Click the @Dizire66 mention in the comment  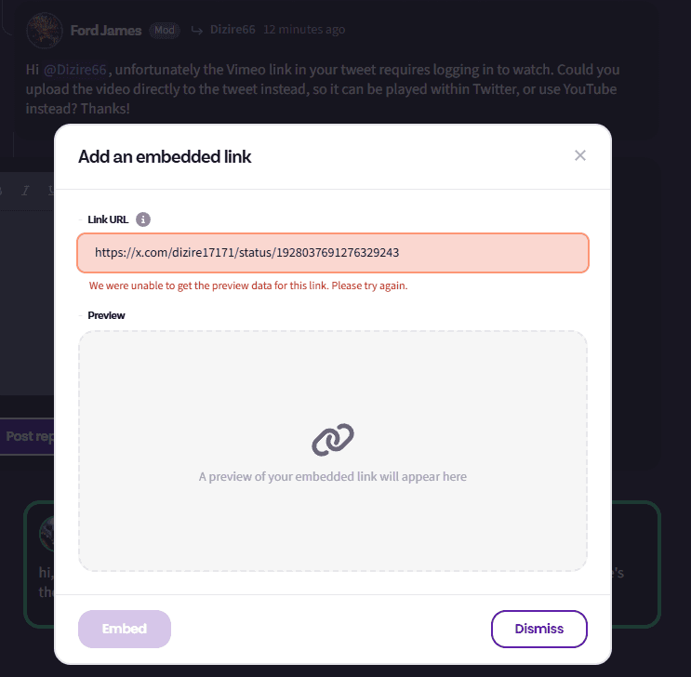75,70
